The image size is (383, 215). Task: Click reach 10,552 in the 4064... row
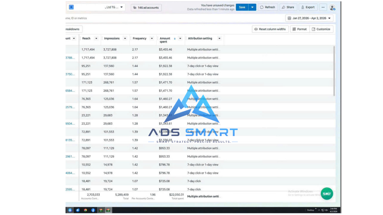(x=86, y=173)
